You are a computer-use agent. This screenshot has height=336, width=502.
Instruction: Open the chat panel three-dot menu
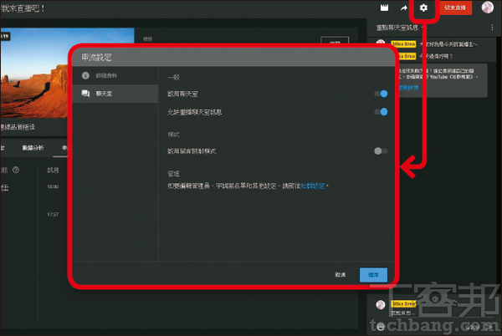(x=492, y=28)
